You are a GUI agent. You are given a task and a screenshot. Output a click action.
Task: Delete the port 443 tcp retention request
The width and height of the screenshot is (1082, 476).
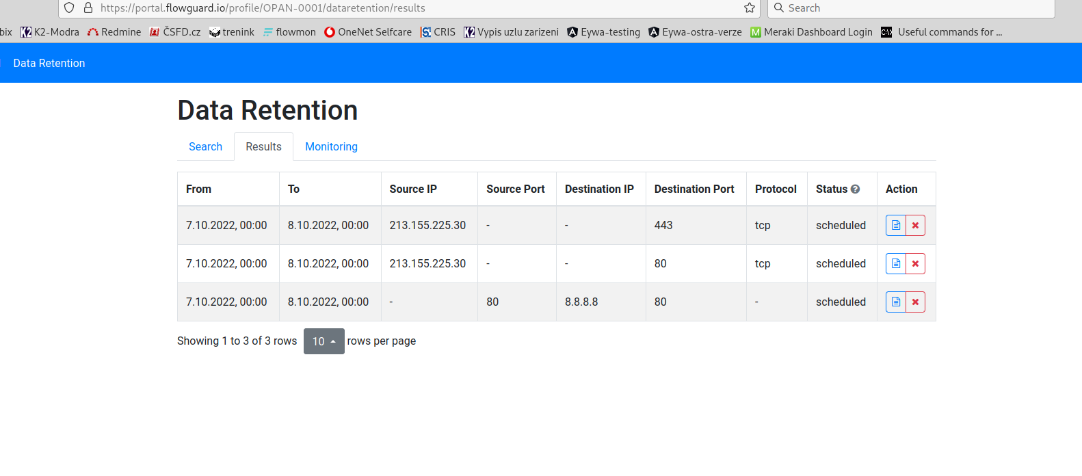point(915,226)
